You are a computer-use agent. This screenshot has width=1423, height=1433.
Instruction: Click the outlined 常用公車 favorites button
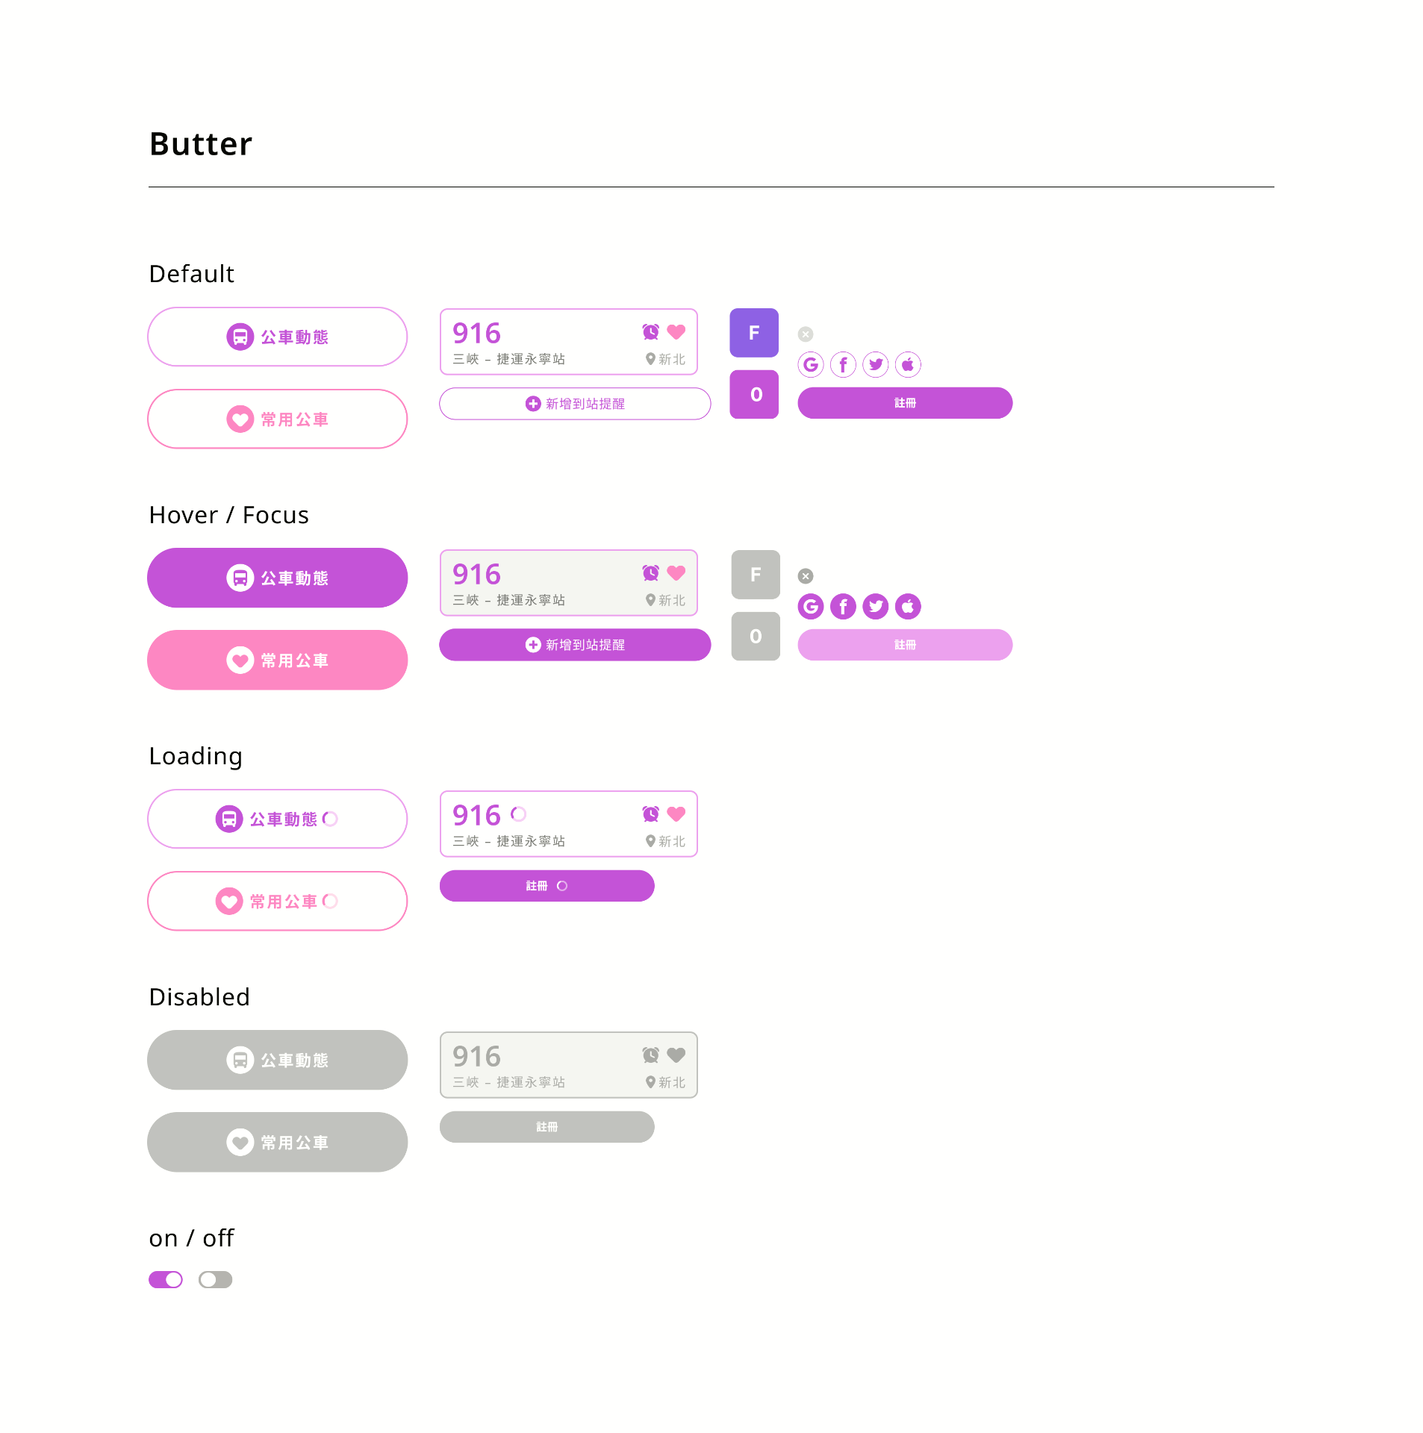(277, 419)
